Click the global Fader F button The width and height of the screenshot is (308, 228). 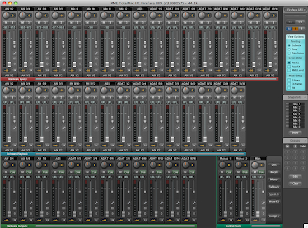click(x=301, y=29)
